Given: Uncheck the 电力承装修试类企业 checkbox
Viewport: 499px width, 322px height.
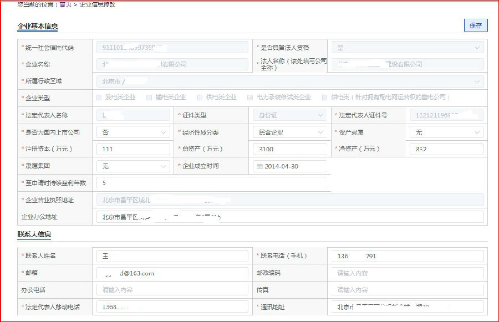Looking at the screenshot, I should pyautogui.click(x=251, y=98).
